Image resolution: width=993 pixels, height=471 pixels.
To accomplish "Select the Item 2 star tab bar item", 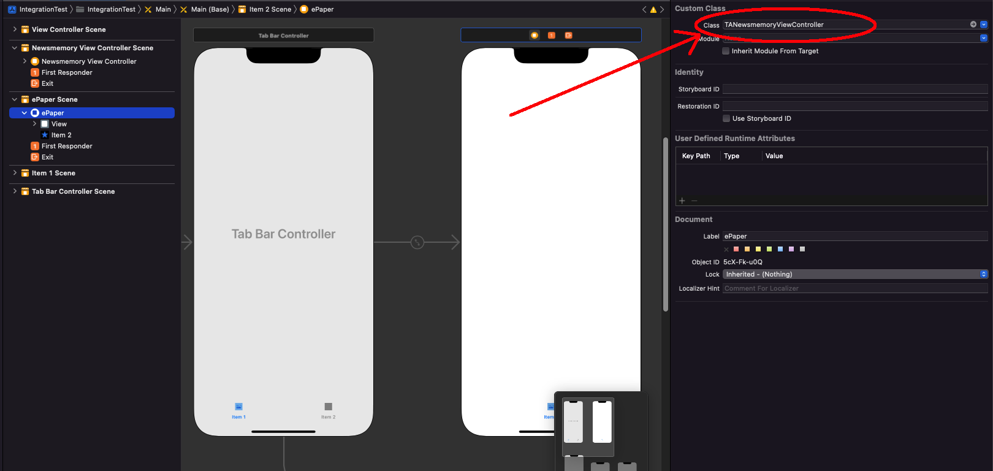I will 61,135.
